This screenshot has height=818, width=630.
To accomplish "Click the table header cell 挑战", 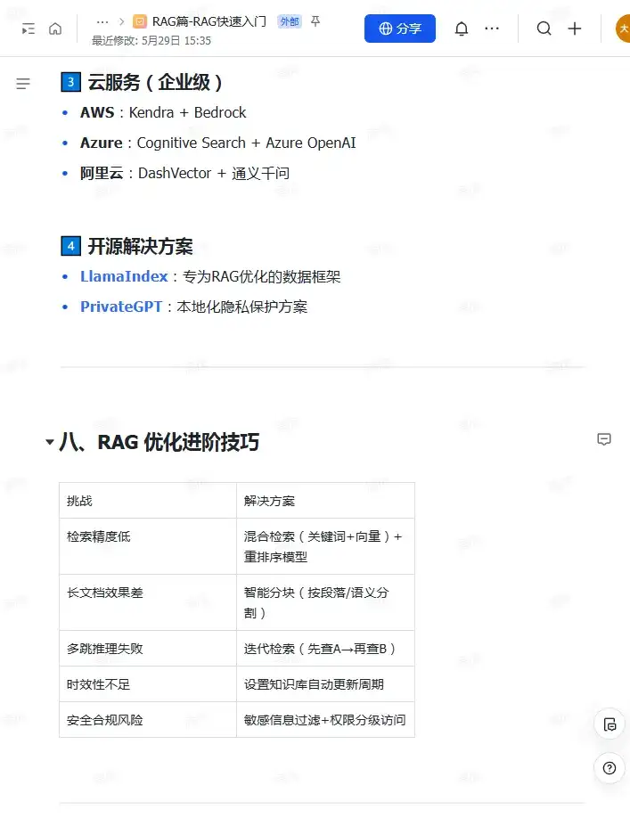I will [148, 501].
